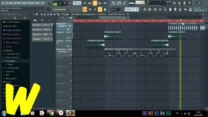Open the Mixer window from toolbar
The width and height of the screenshot is (208, 117).
click(x=160, y=9)
